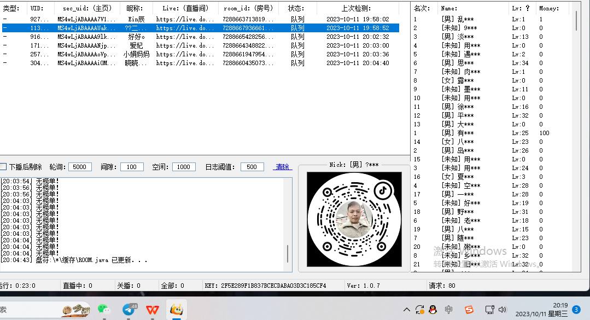Enable the 下播后剔除 checkbox
Viewport: 590px width, 320px height.
pos(3,167)
